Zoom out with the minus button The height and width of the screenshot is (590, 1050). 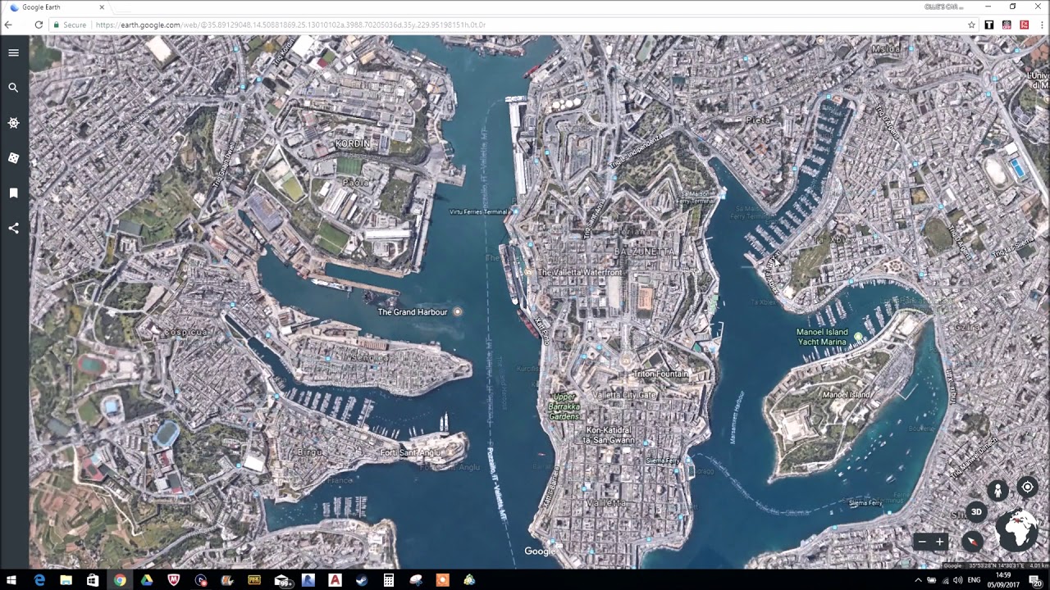(x=922, y=542)
